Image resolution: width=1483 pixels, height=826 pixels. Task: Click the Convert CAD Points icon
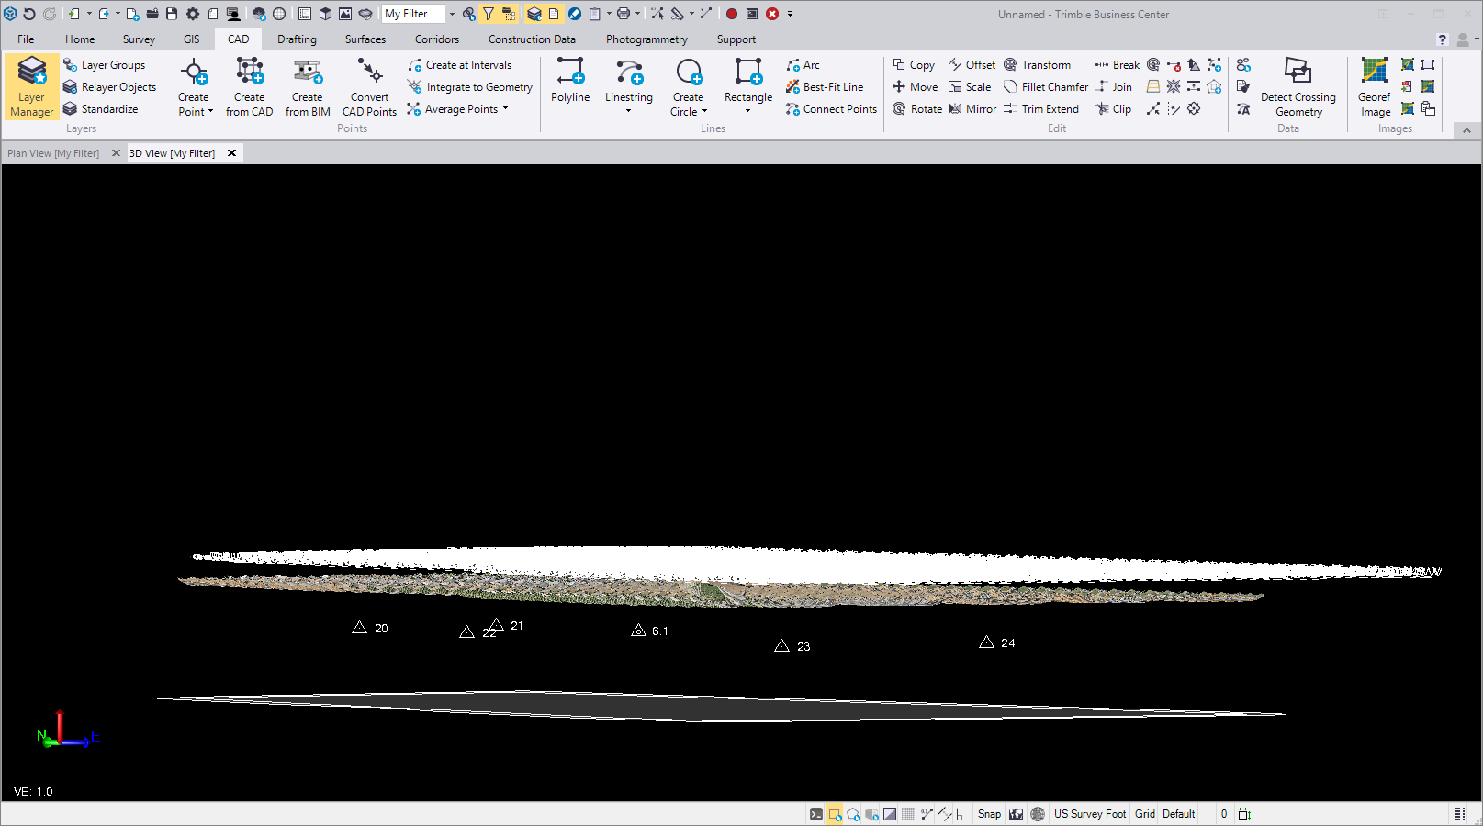click(x=369, y=73)
